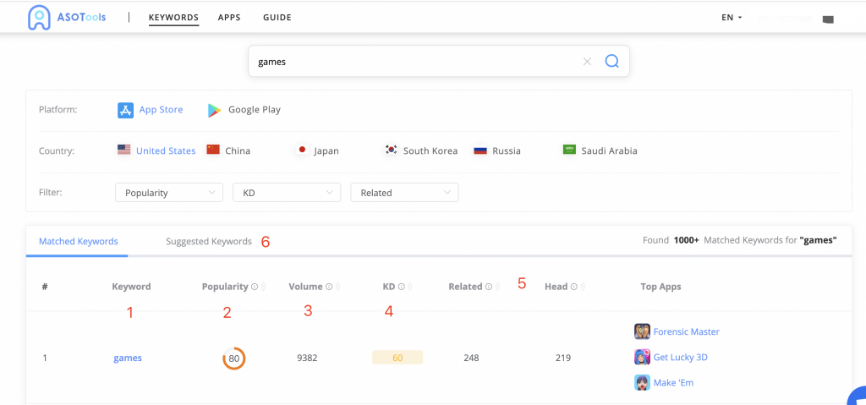The width and height of the screenshot is (866, 405).
Task: Open the Related filter dropdown
Action: coord(404,193)
